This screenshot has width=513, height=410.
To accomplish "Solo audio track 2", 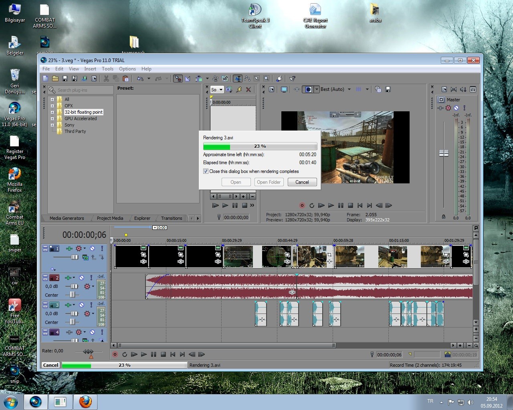I will tap(91, 277).
